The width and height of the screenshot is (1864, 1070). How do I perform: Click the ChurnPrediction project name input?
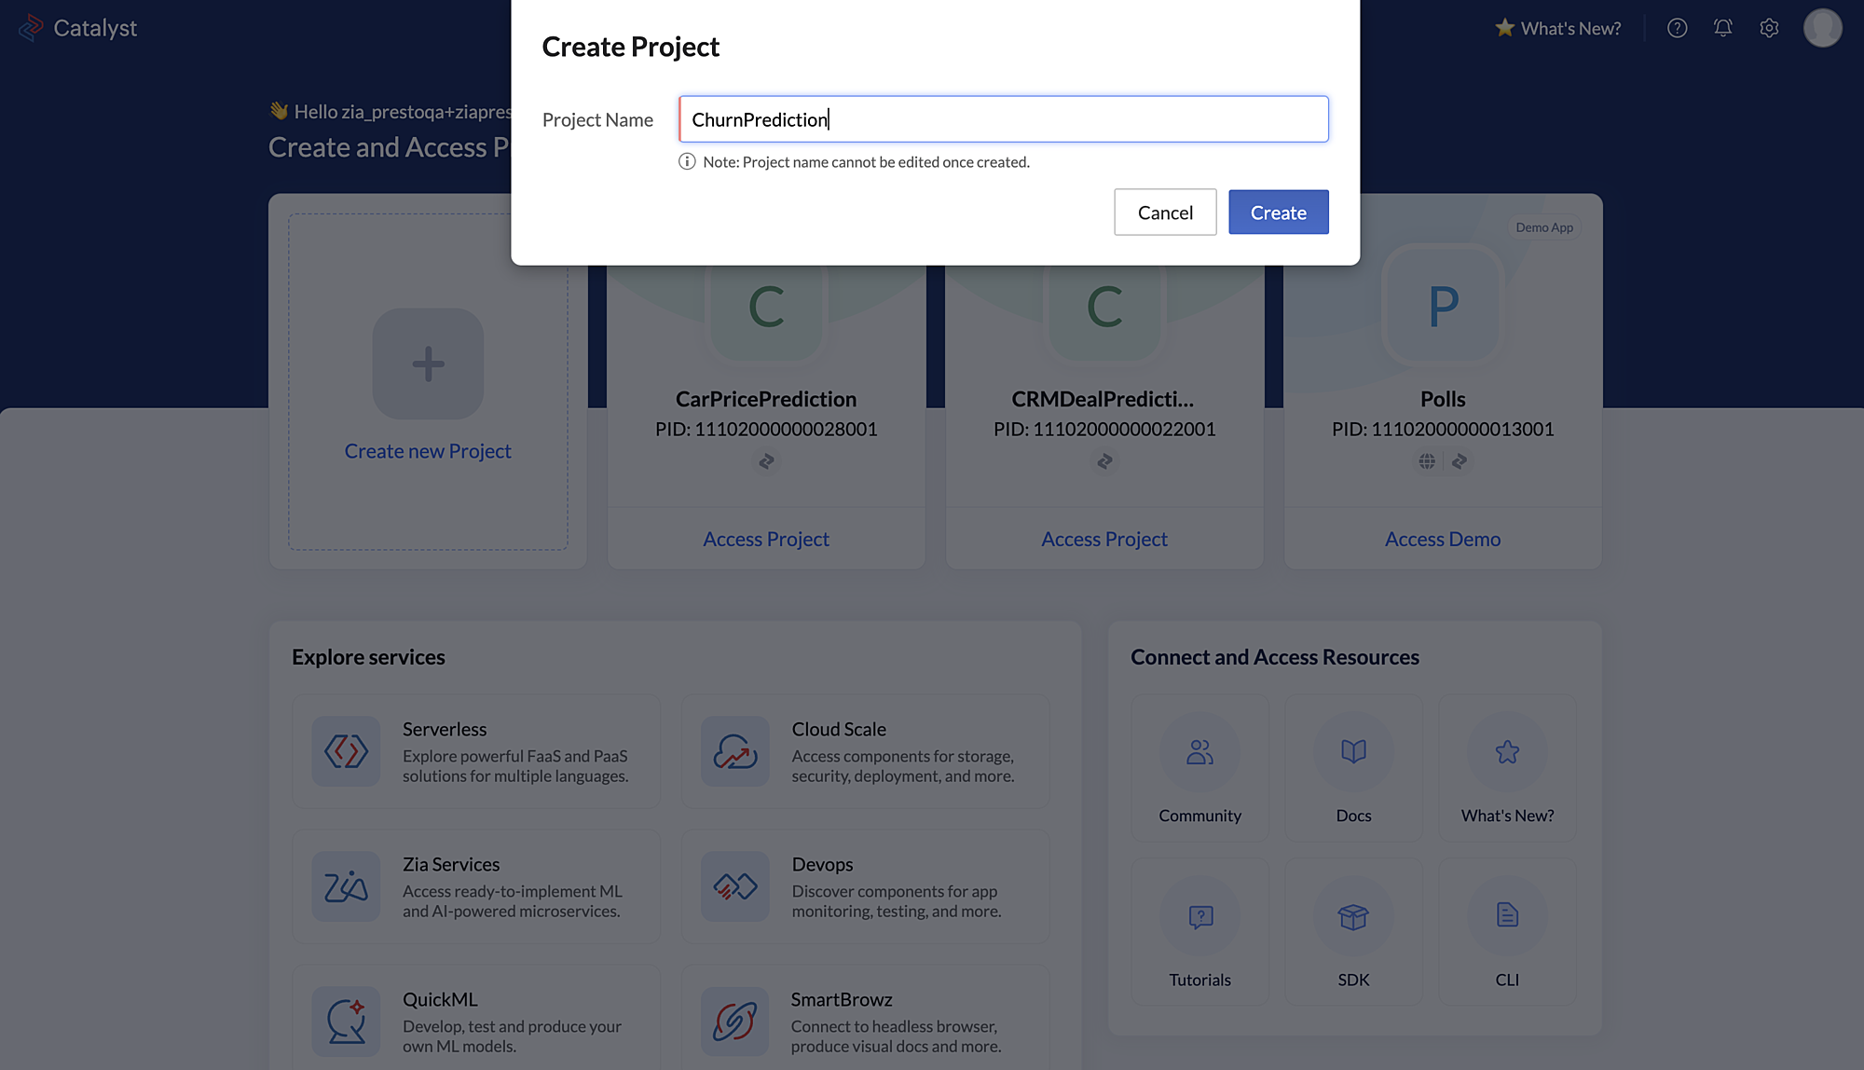click(x=1003, y=119)
